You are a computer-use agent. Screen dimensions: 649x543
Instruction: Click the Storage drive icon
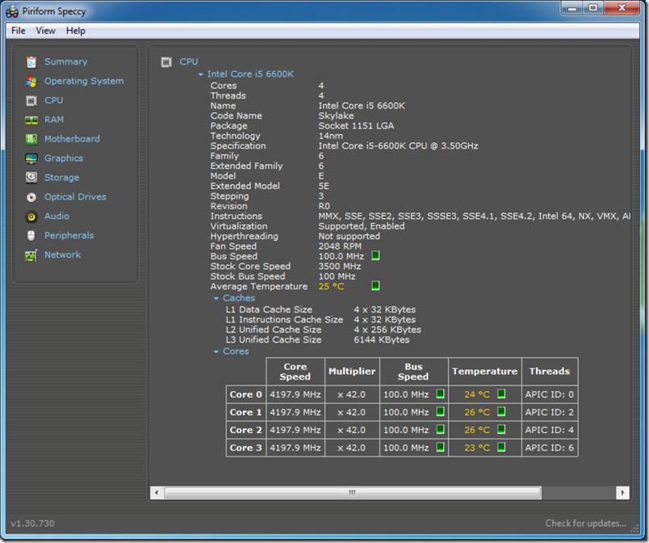pos(31,178)
